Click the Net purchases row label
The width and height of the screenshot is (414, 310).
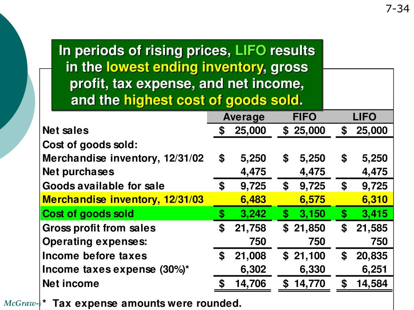78,172
